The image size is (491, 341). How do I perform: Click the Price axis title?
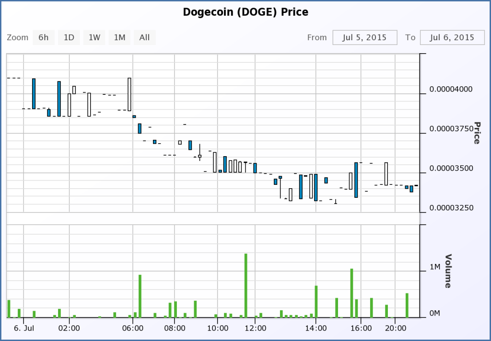click(x=477, y=133)
